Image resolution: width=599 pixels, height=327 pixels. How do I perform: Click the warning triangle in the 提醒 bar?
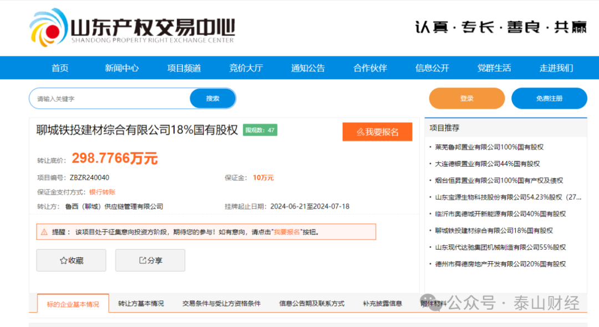(44, 232)
